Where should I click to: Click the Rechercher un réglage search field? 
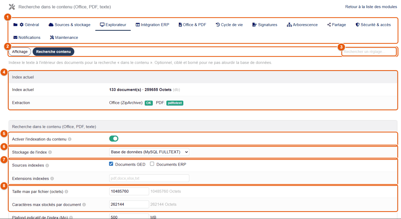[x=369, y=52]
